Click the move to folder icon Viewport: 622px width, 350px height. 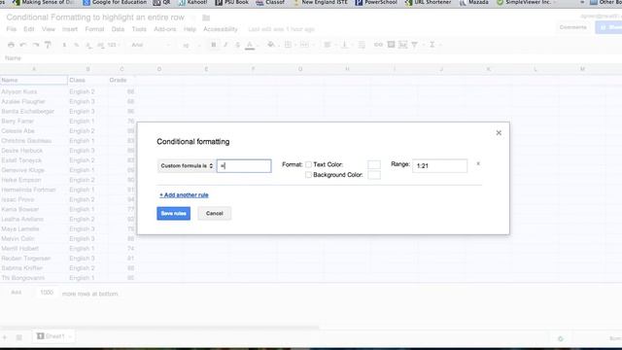point(206,17)
